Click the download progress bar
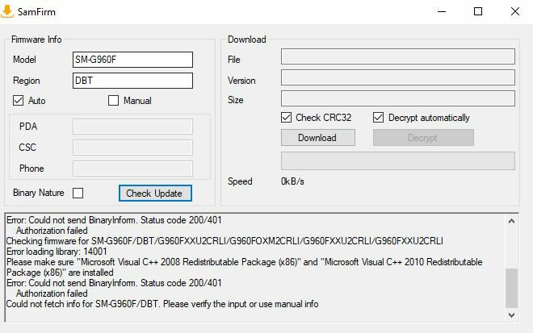The height and width of the screenshot is (333, 533). [397, 161]
